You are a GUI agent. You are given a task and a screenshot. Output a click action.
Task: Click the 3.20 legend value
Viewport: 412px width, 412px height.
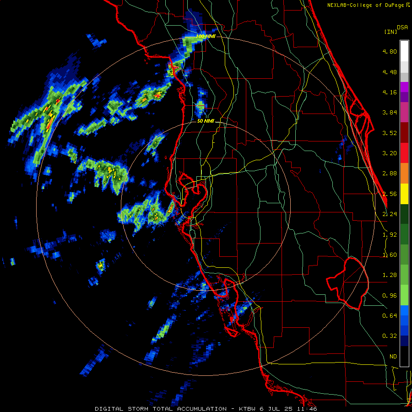(x=390, y=153)
